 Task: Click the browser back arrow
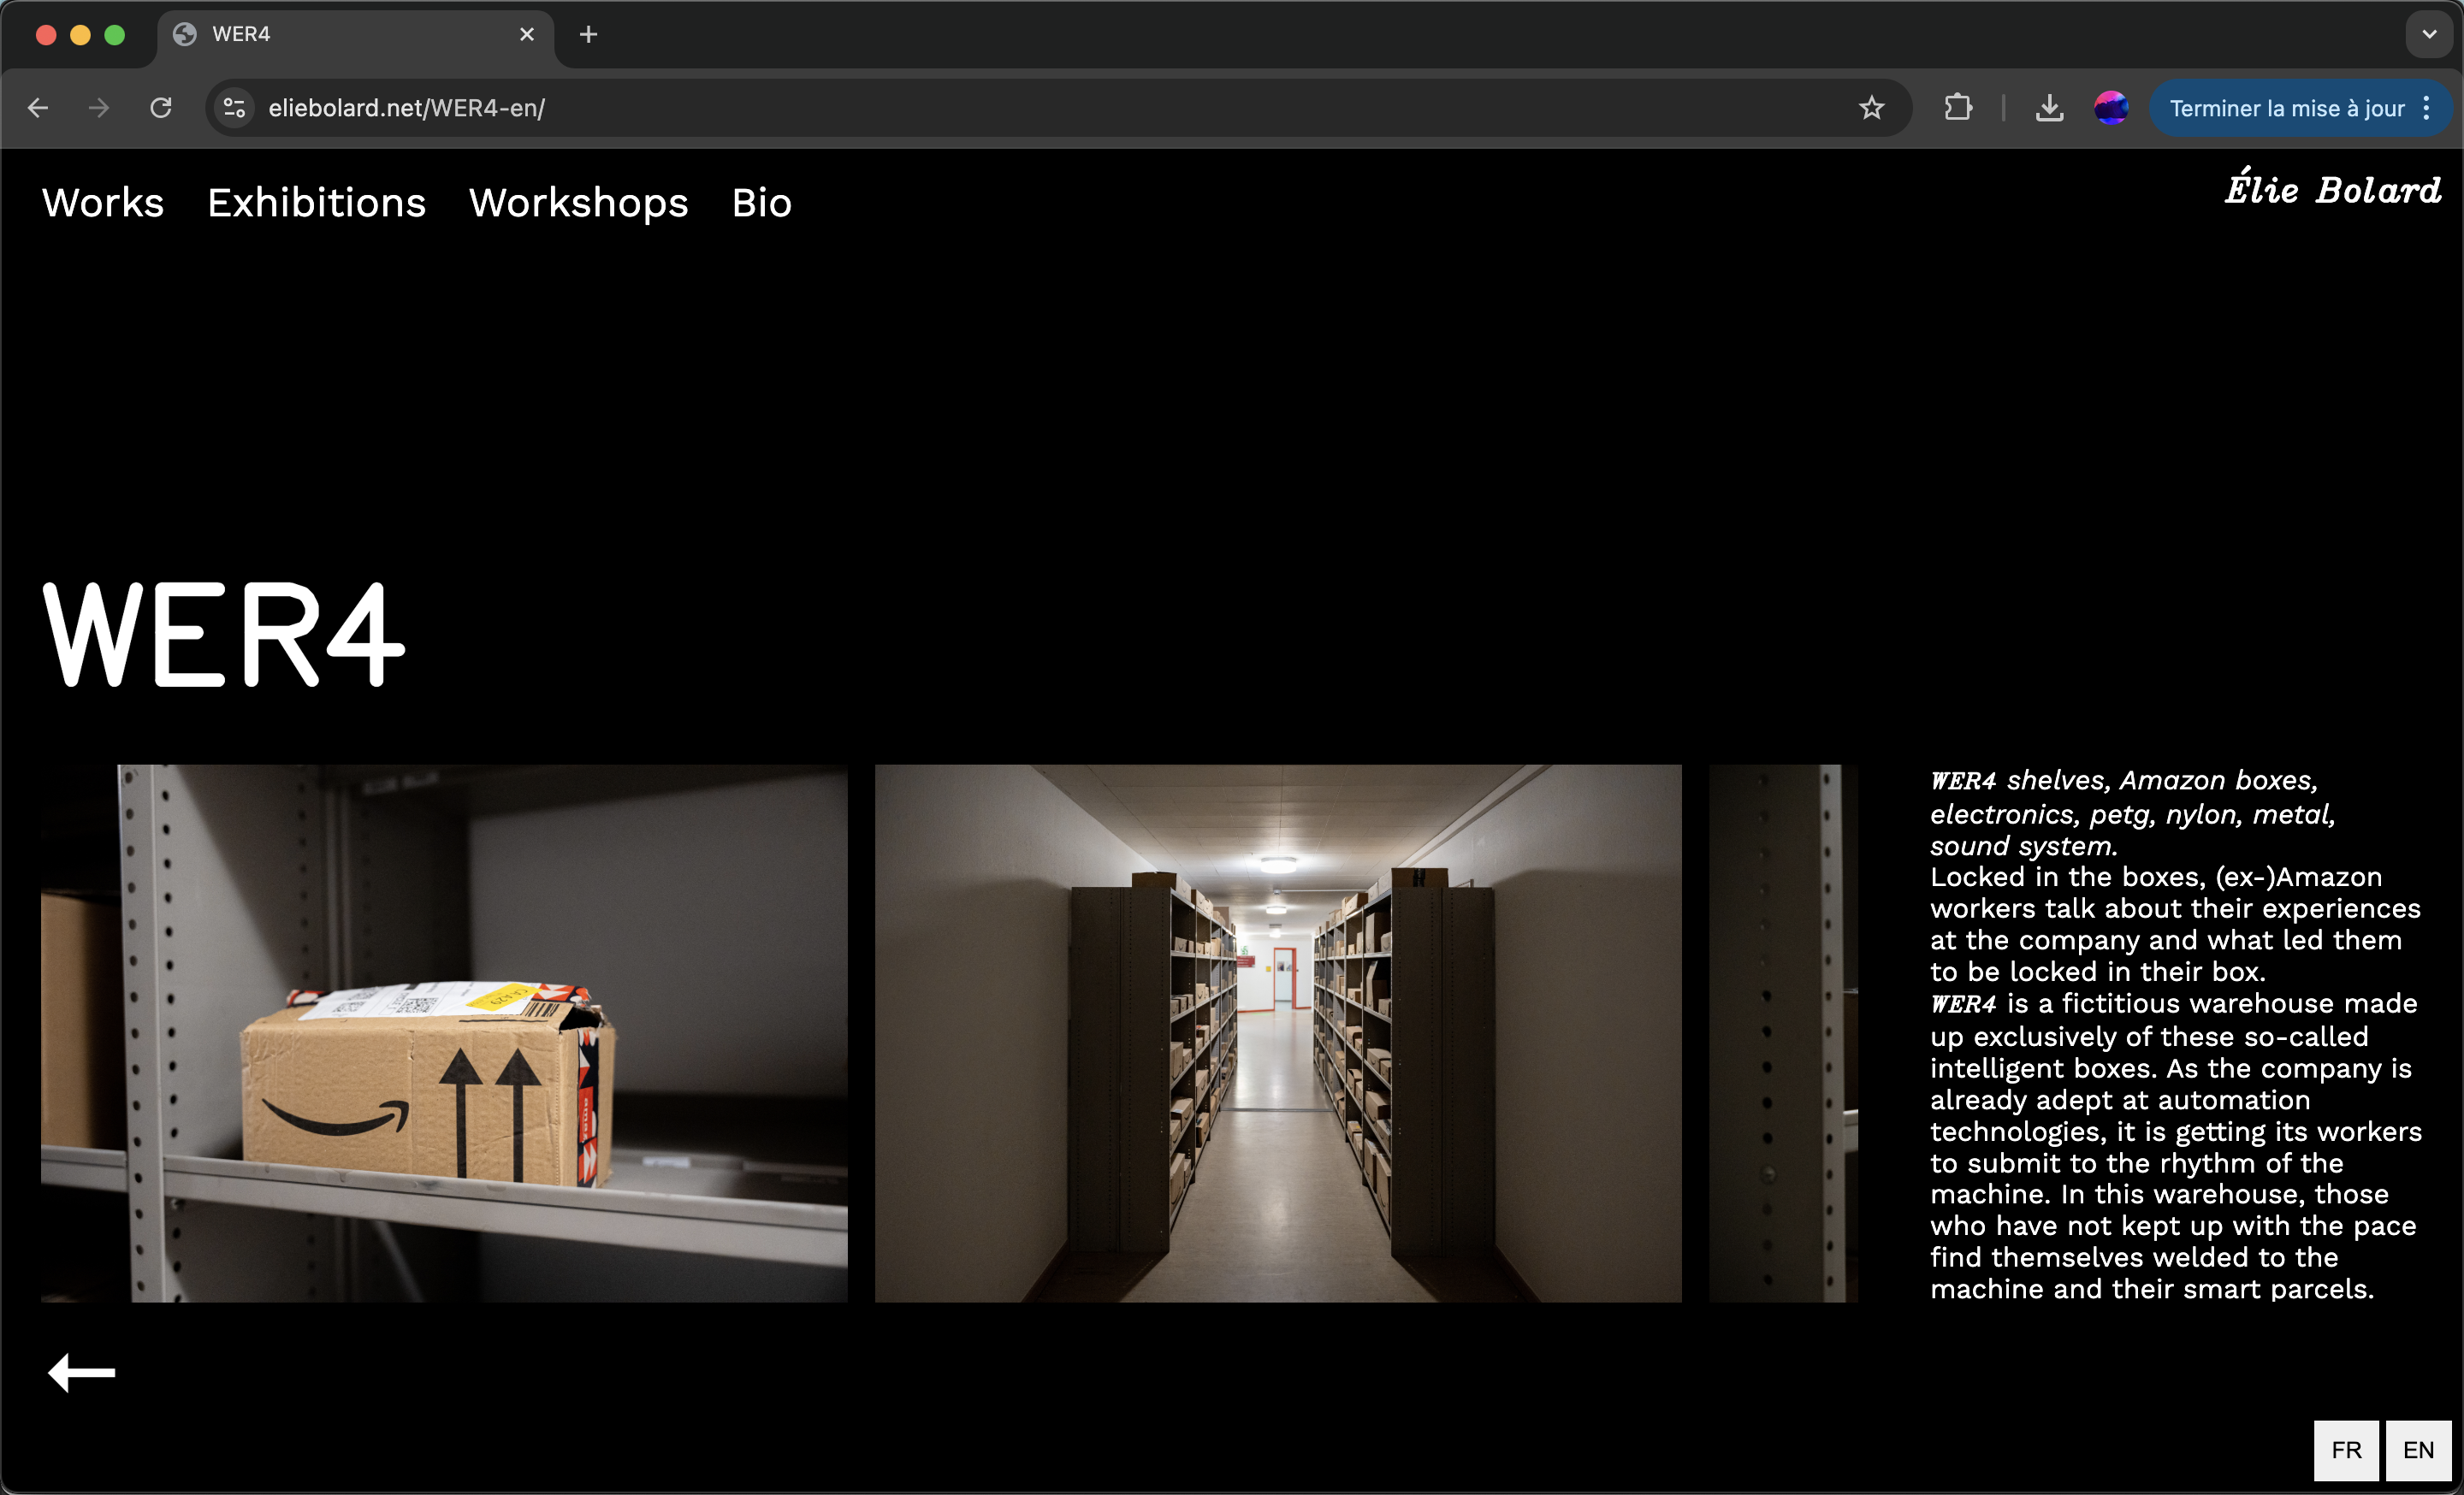click(x=38, y=108)
